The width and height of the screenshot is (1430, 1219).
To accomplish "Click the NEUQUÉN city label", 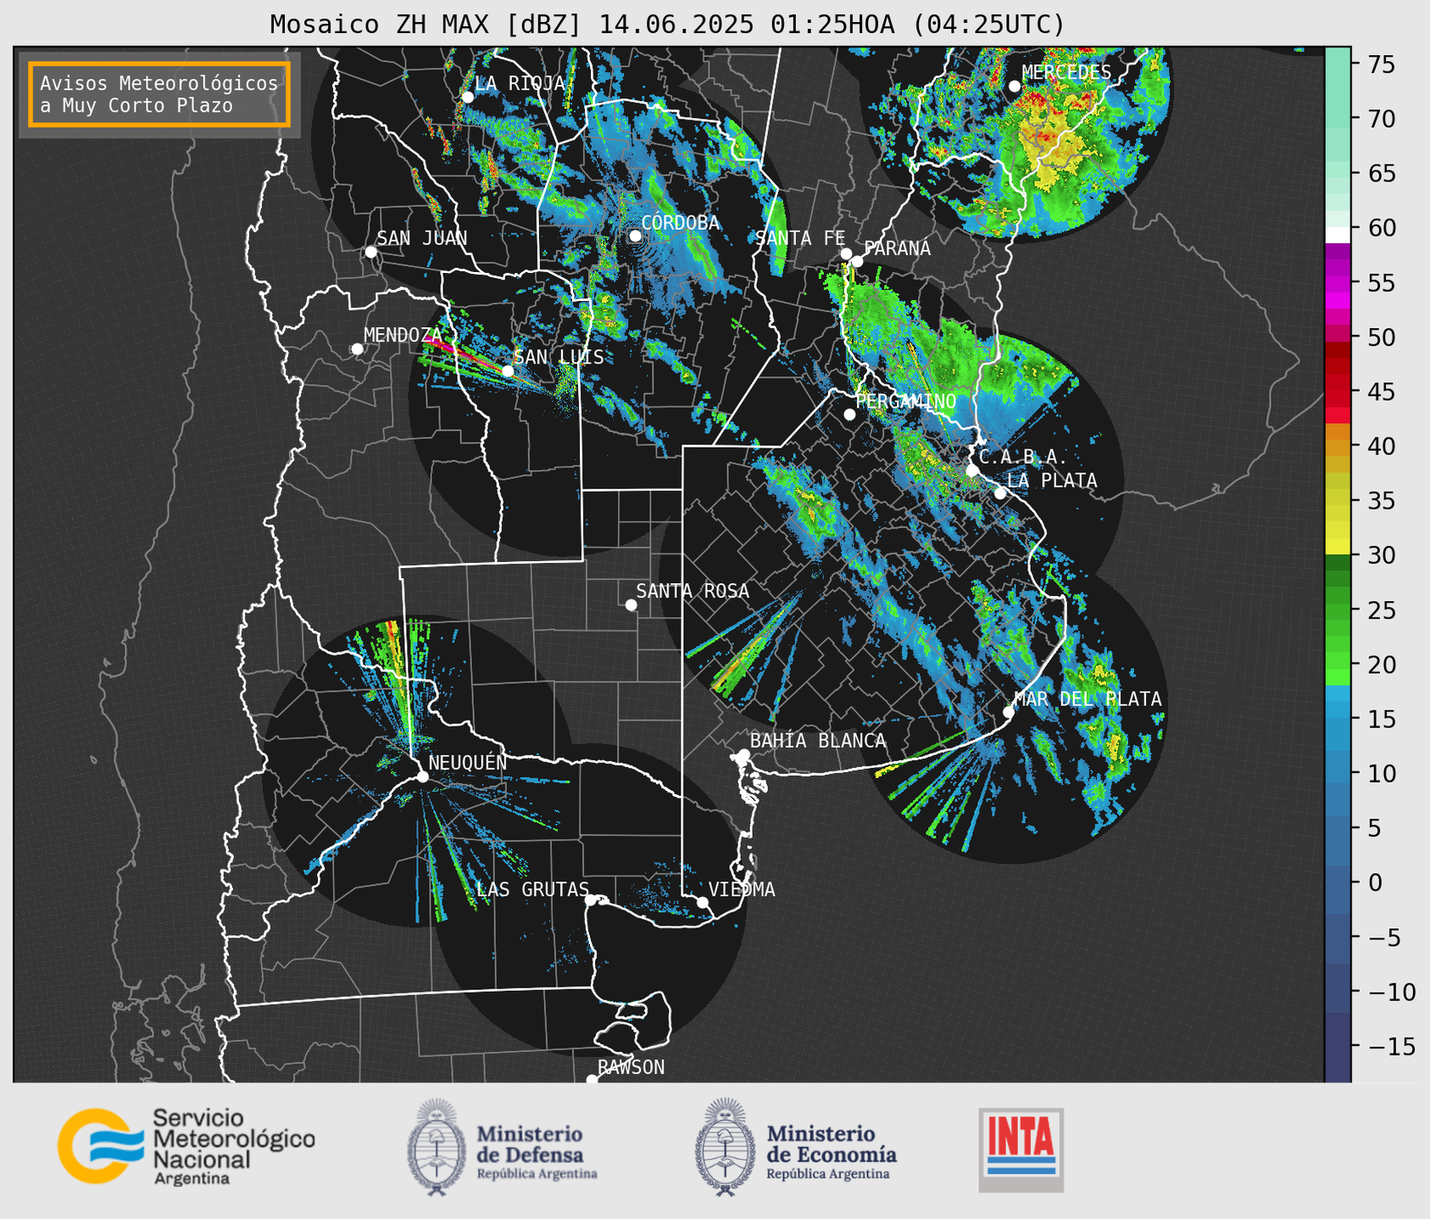I will coord(468,762).
